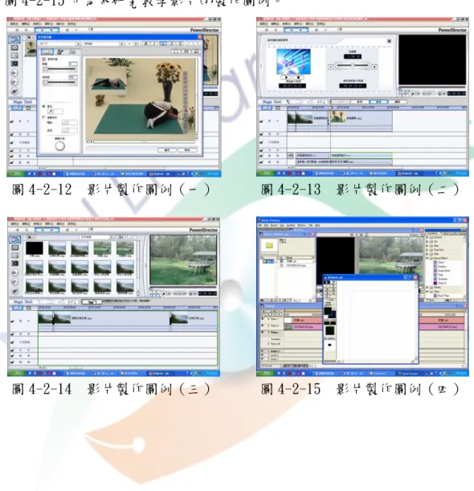Screen dimensions: 474x491
Task: Close the title dialog in figure 4-2-12
Action: [200, 37]
